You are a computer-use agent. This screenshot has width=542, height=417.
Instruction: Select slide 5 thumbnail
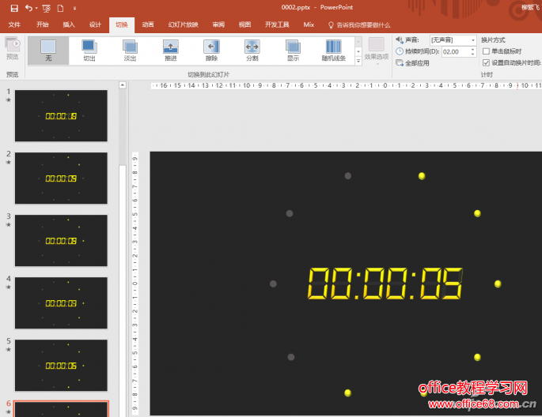61,366
